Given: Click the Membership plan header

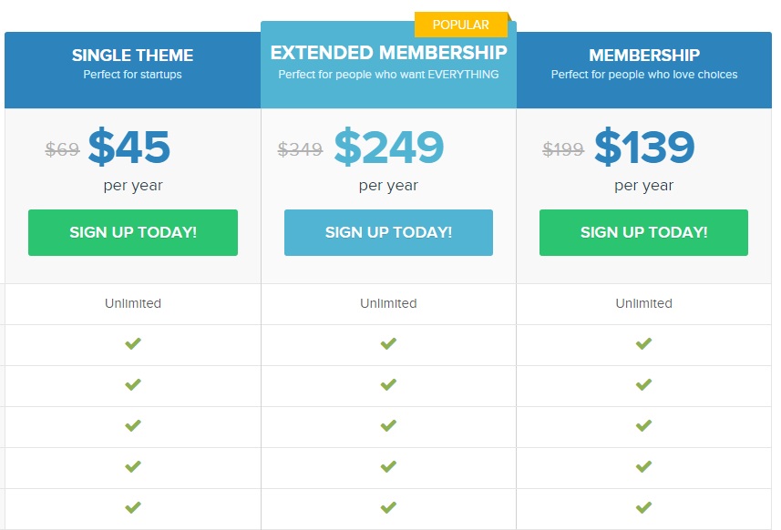Looking at the screenshot, I should [643, 56].
